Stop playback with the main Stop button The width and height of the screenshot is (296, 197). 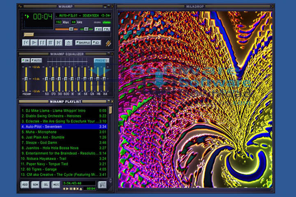pyautogui.click(x=51, y=43)
